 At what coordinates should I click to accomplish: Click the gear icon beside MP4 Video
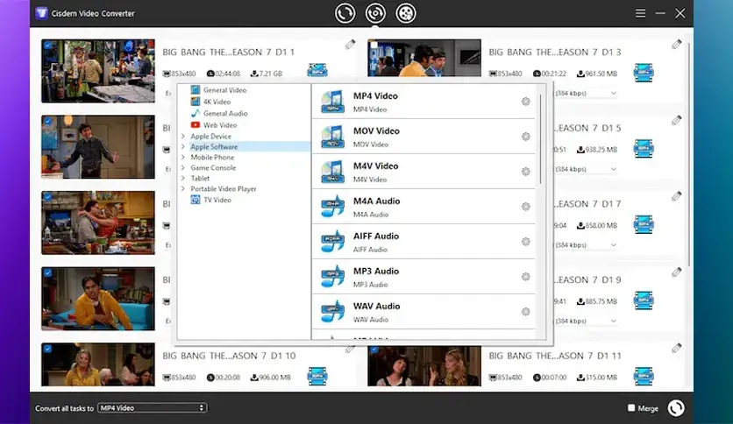pyautogui.click(x=526, y=102)
